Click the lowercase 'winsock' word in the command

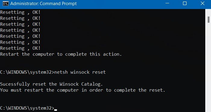pos(80,72)
